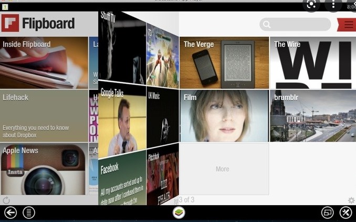Screen dimensions: 356x222
Task: Open the BlueStacks menu list icon
Action: [29, 213]
